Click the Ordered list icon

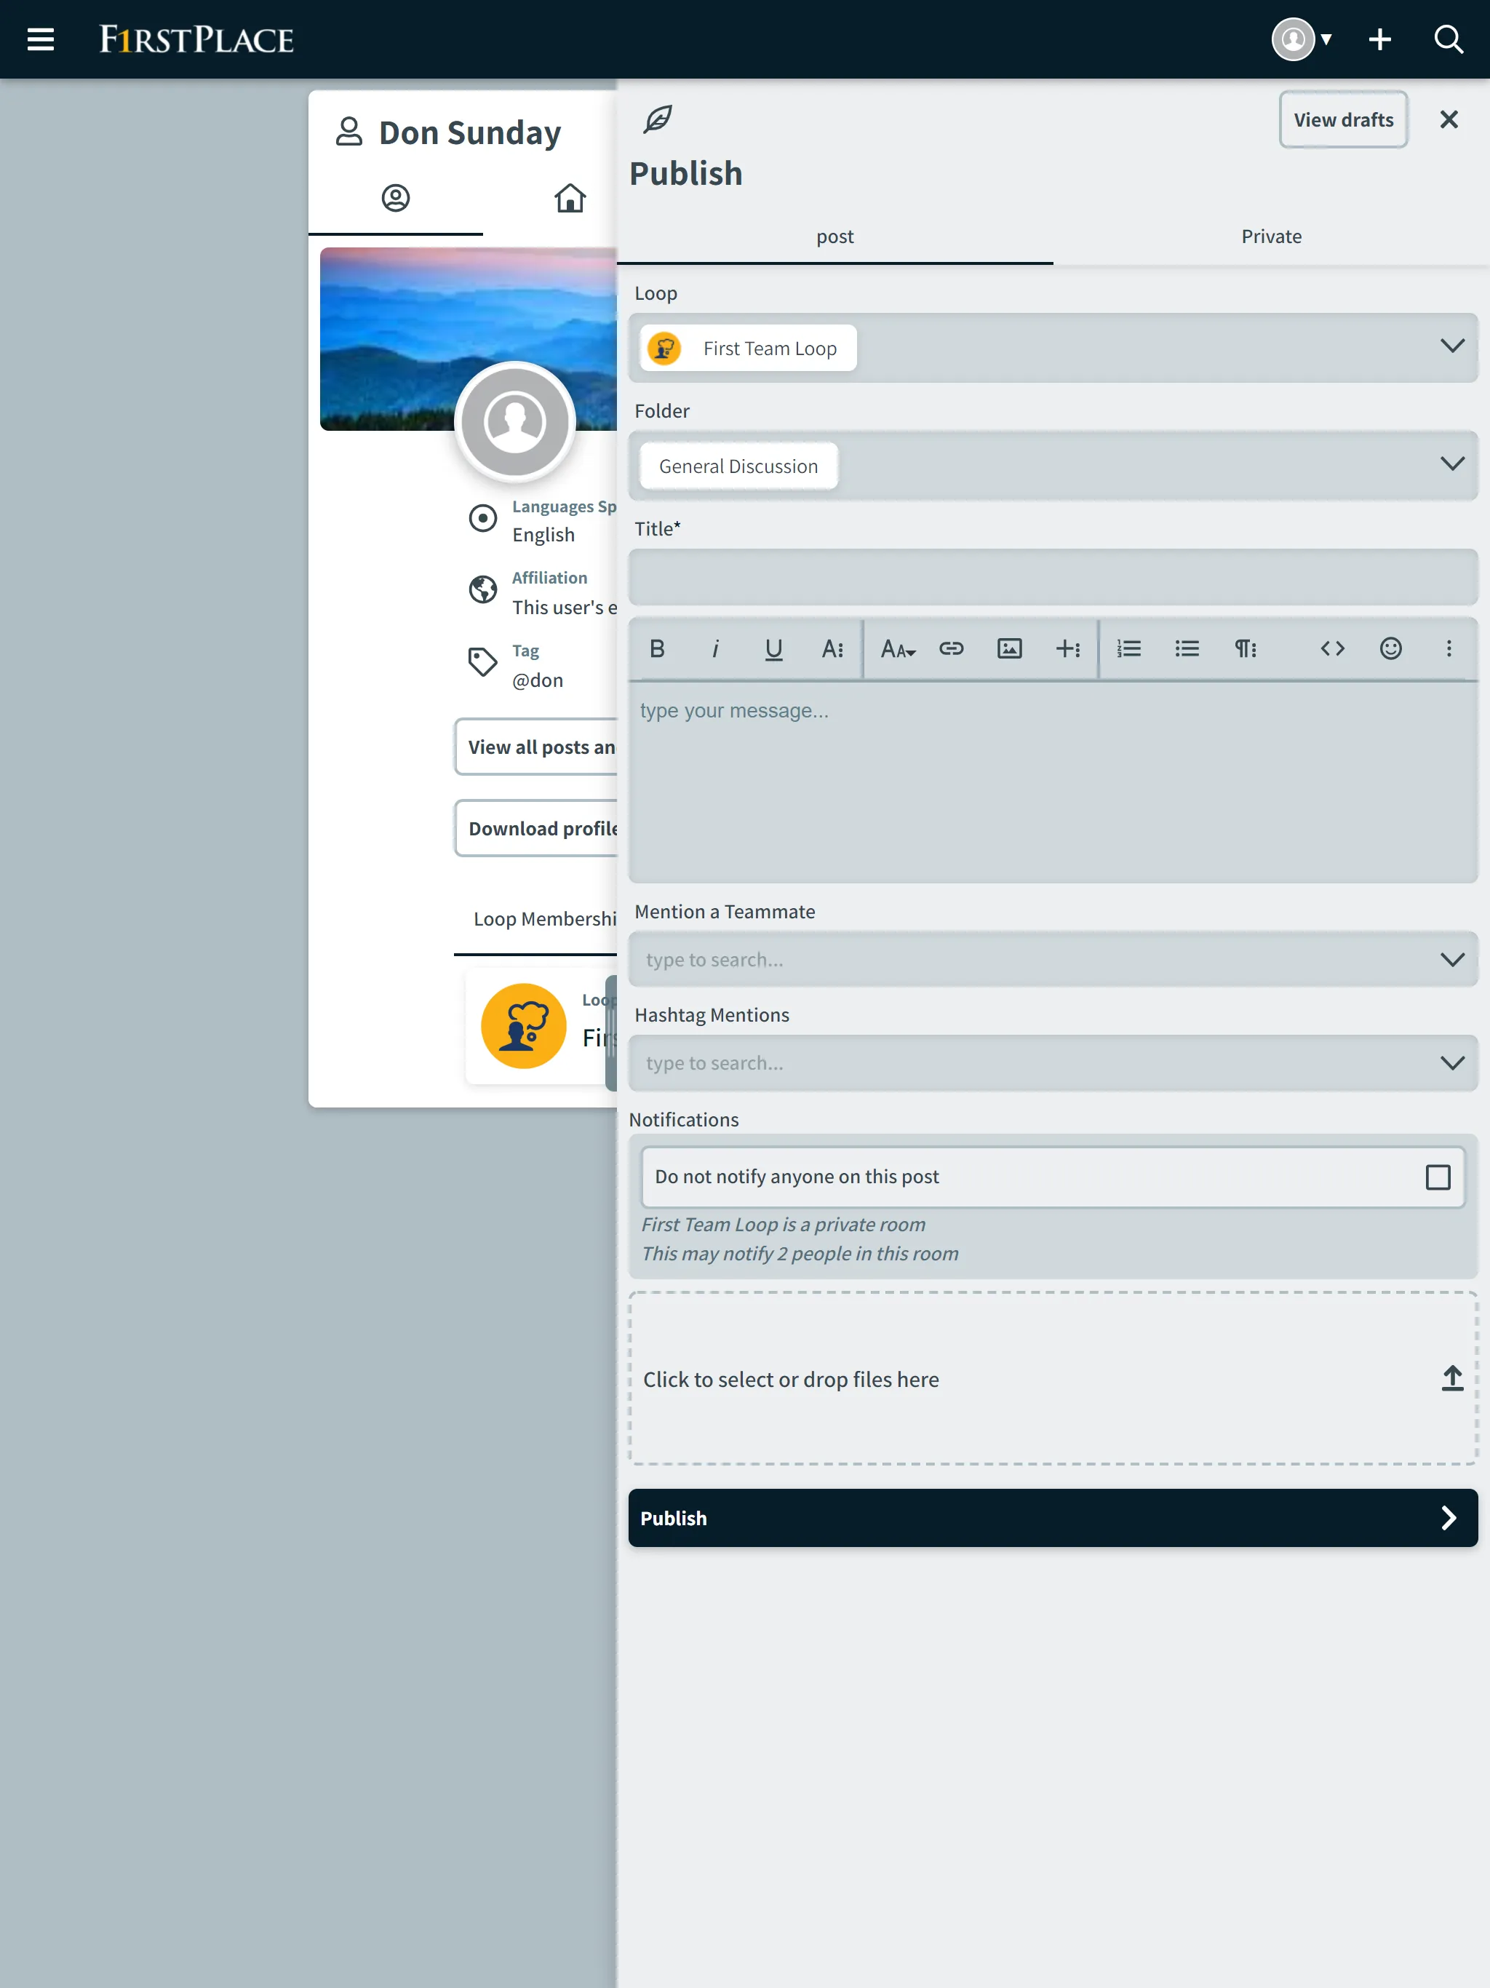click(x=1127, y=648)
